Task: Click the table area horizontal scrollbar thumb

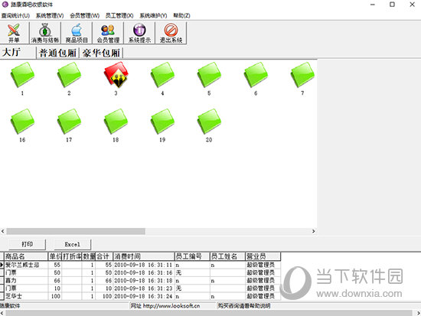Action: click(x=76, y=231)
